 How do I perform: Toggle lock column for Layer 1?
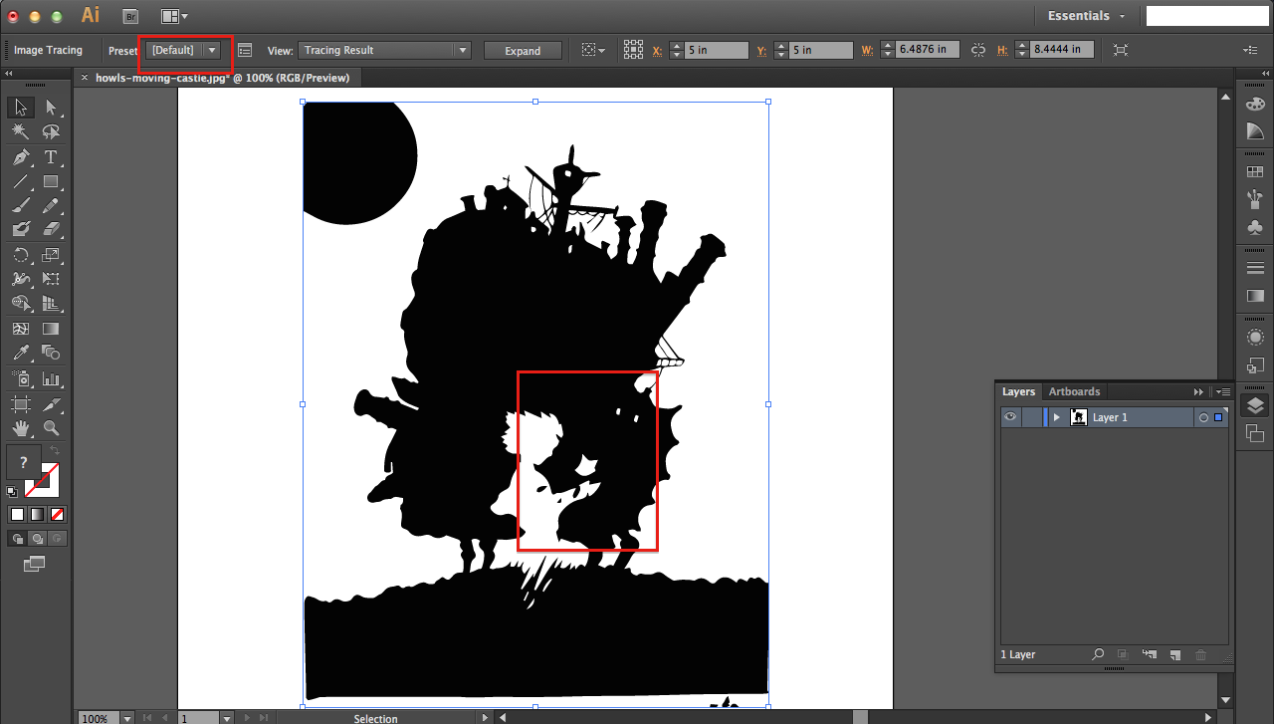[1031, 417]
